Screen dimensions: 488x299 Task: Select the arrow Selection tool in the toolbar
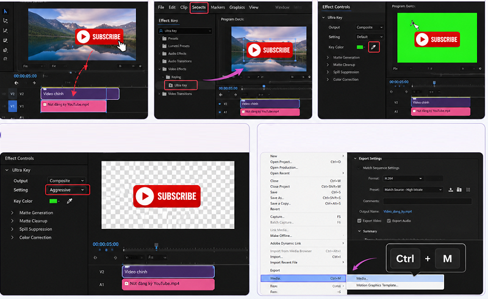click(5, 12)
